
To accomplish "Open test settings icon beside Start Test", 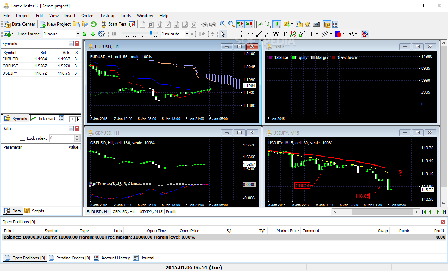I will pos(132,24).
